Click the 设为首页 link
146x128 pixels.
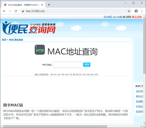108,17
